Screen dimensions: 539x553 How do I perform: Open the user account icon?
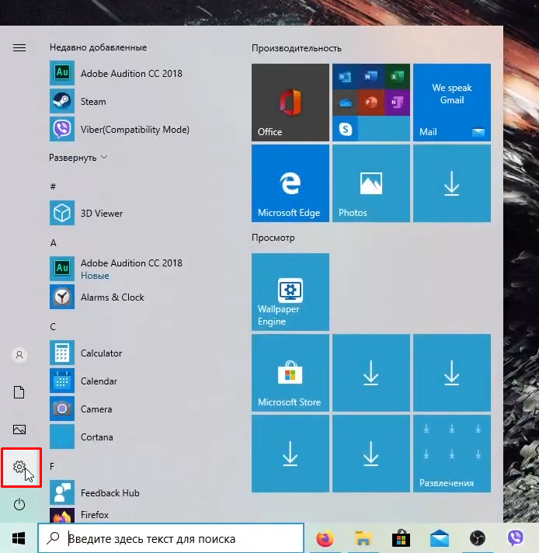coord(19,354)
